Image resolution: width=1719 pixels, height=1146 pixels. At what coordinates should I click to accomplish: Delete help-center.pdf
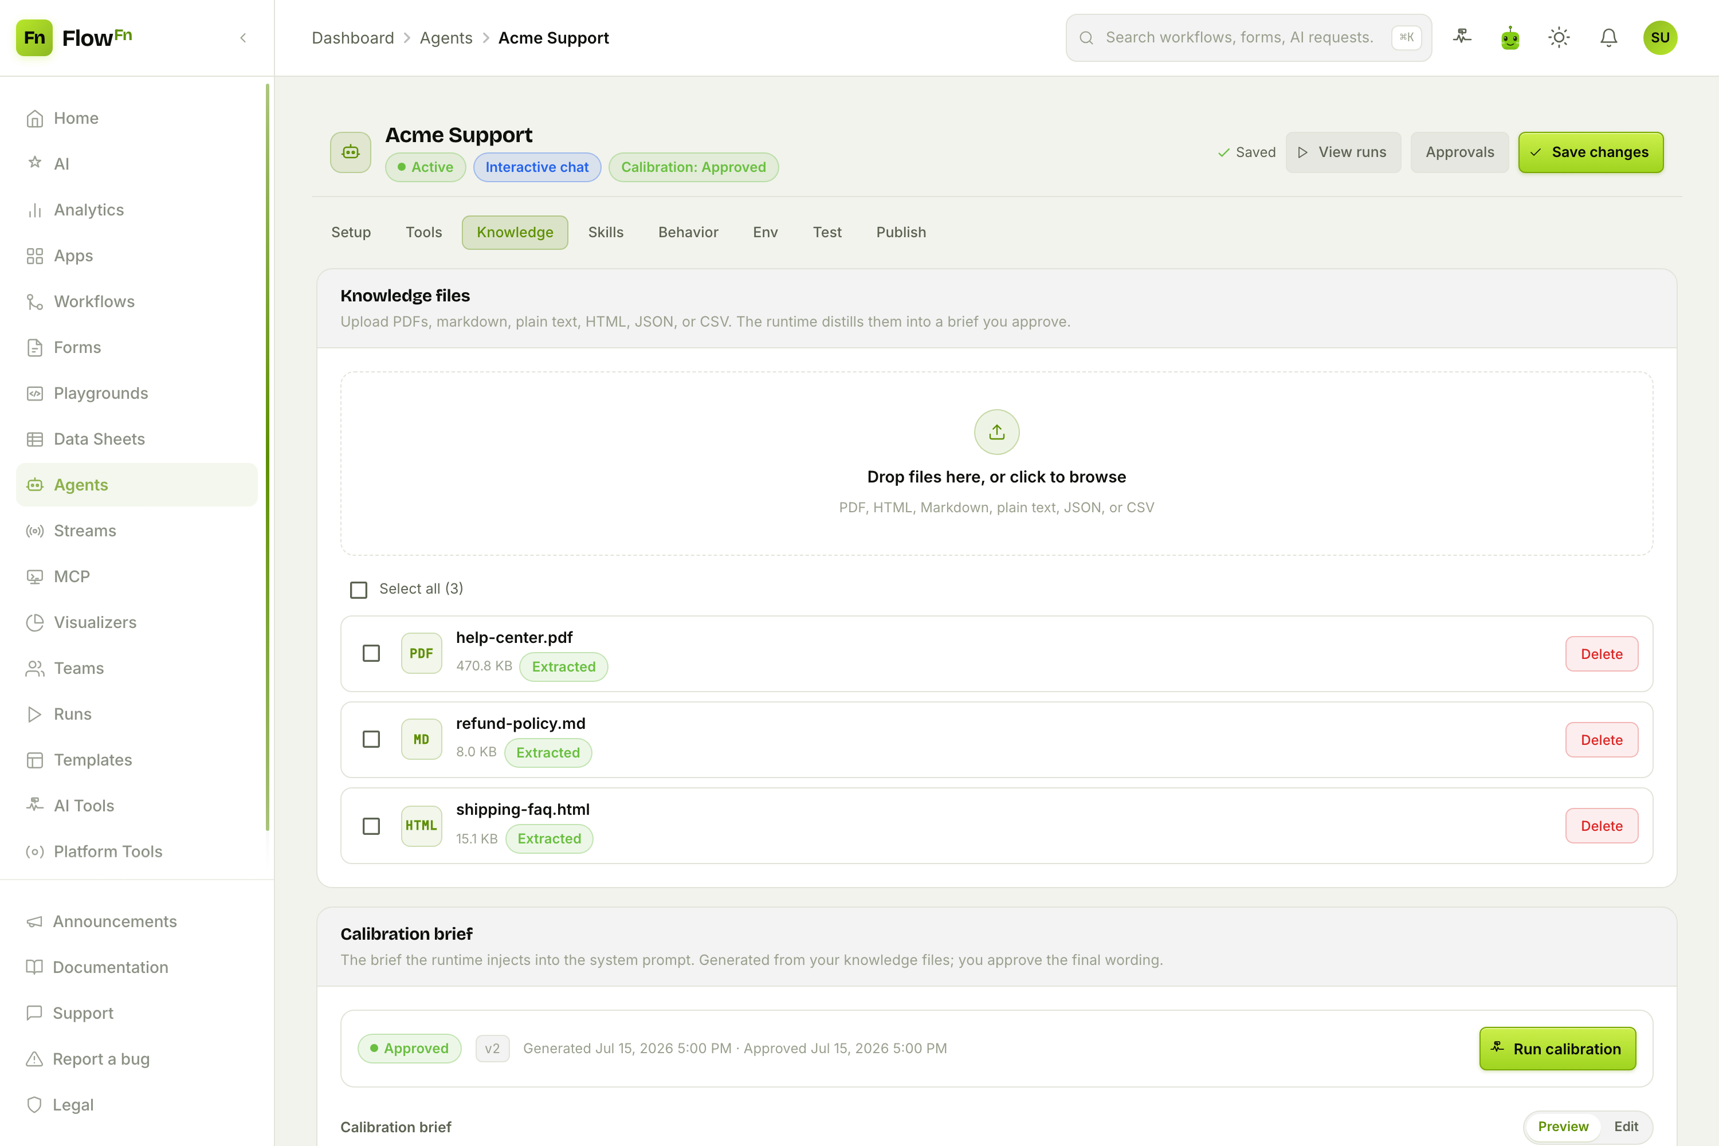[x=1602, y=653]
